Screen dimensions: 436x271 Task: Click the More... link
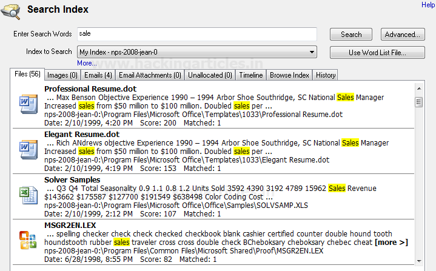pos(87,63)
